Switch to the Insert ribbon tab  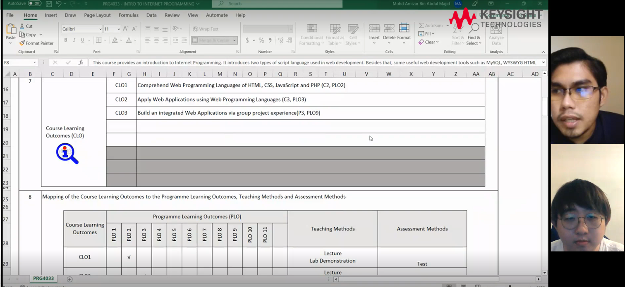tap(51, 15)
